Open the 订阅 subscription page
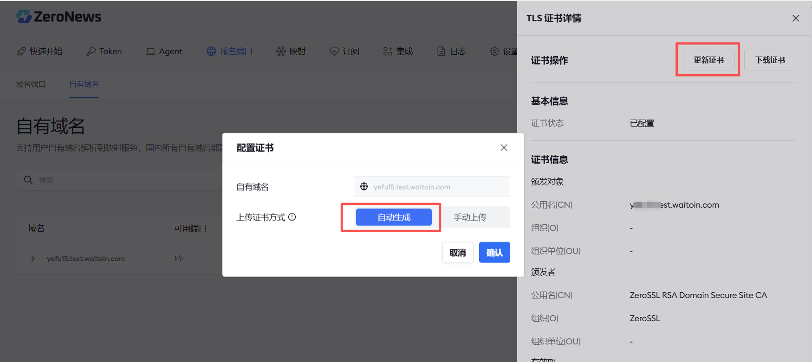 tap(344, 51)
